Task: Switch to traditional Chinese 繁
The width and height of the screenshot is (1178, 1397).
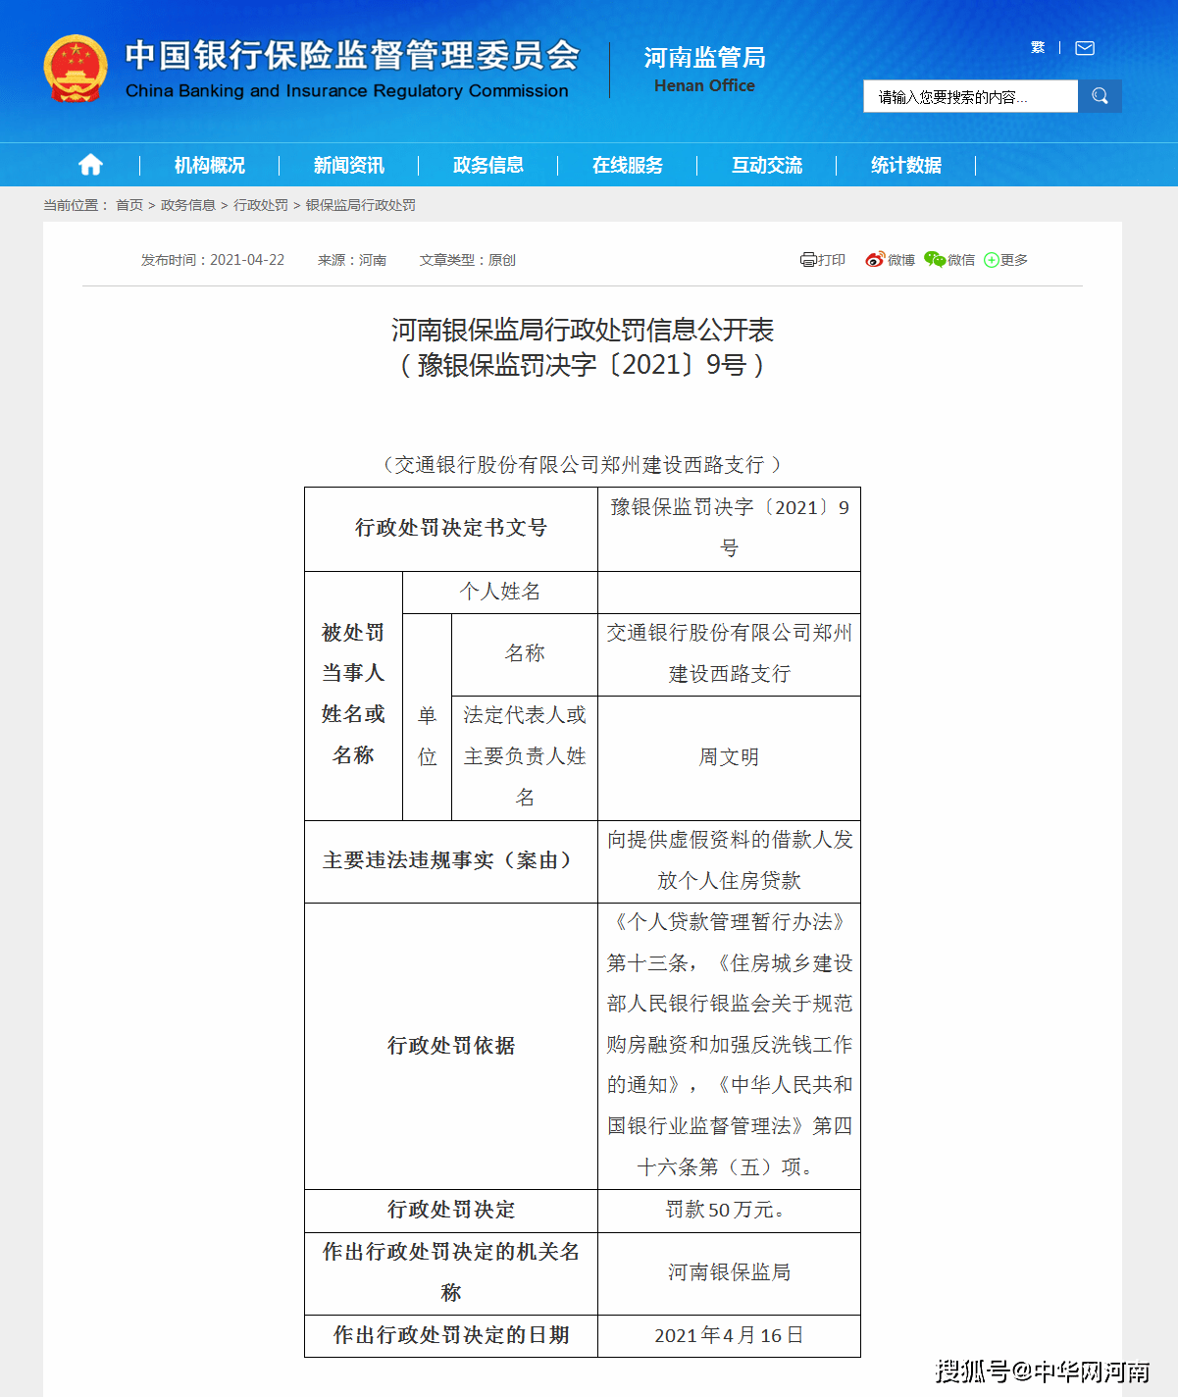Action: pyautogui.click(x=1038, y=48)
